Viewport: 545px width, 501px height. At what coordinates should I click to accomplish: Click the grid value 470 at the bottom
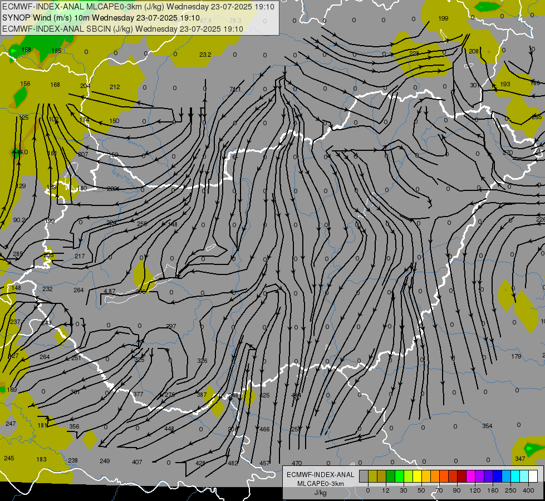click(297, 463)
